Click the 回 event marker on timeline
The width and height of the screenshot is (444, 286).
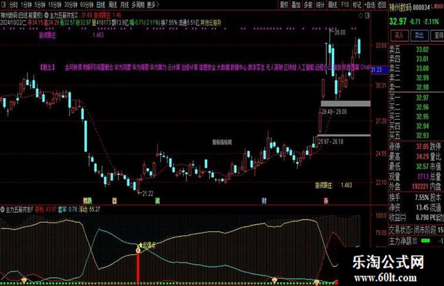coord(114,201)
